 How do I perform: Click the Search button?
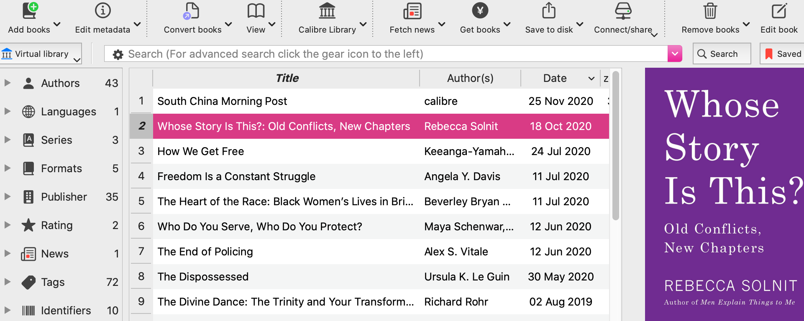[722, 54]
